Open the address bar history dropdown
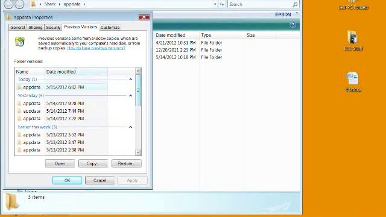Screen dimensions: 386x217 coord(215,4)
